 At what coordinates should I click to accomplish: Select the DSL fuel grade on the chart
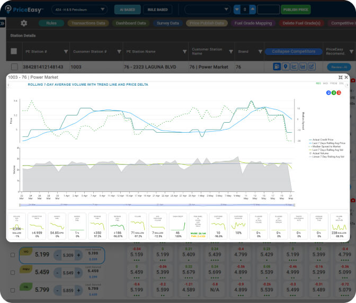[342, 84]
